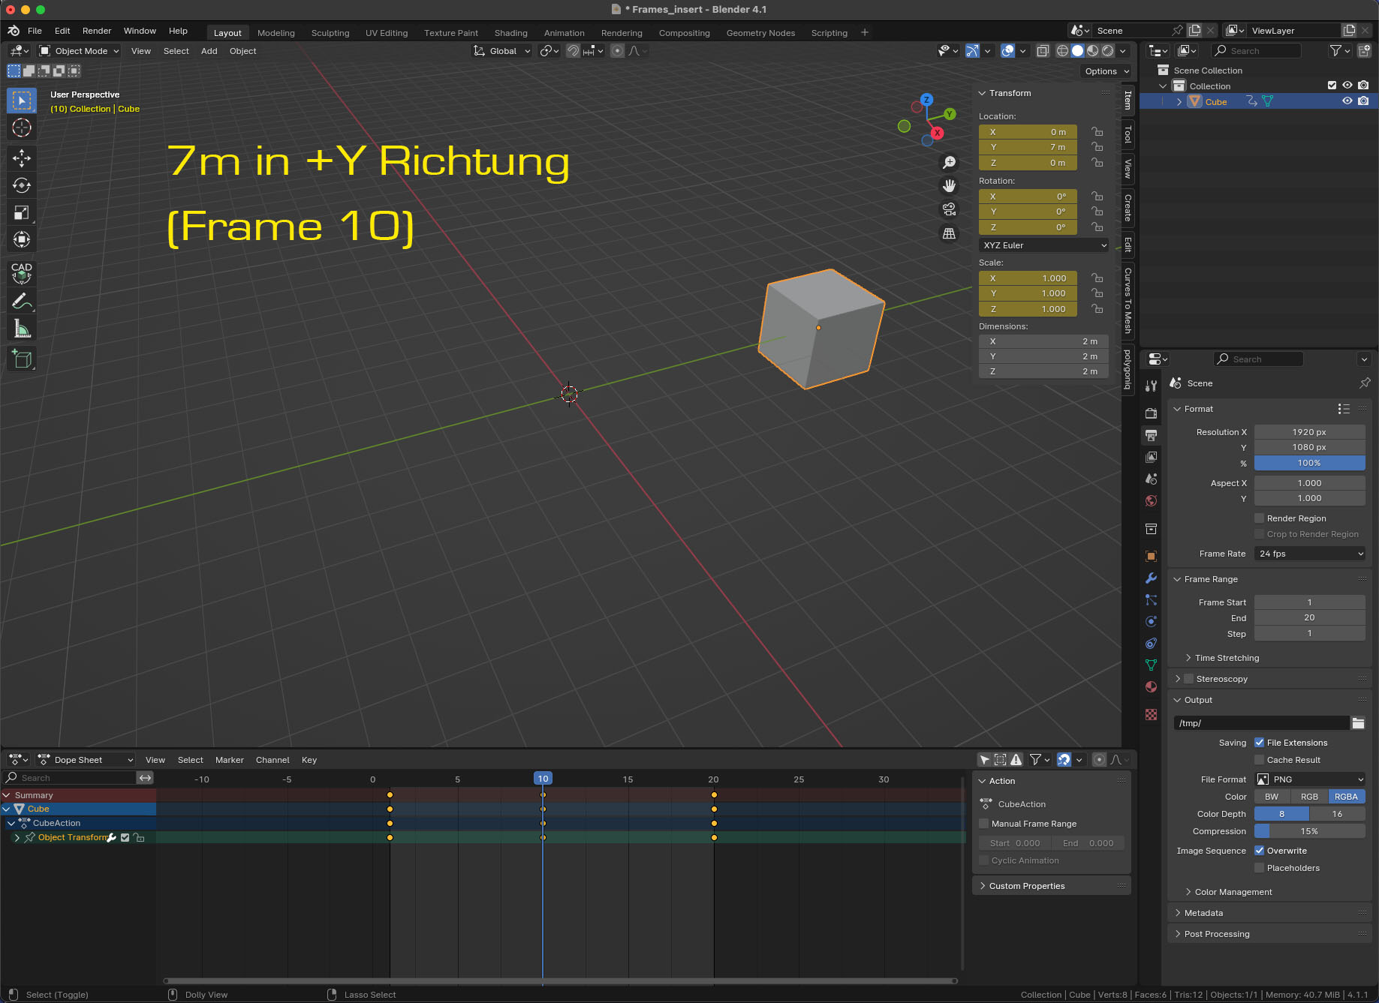Select the CAD tool in the toolbar

[22, 273]
